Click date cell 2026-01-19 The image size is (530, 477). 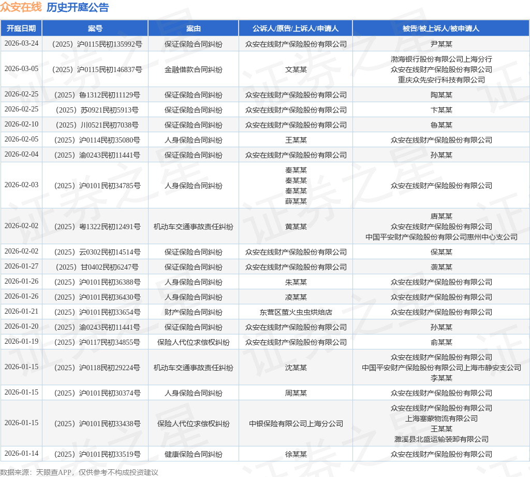(x=21, y=342)
